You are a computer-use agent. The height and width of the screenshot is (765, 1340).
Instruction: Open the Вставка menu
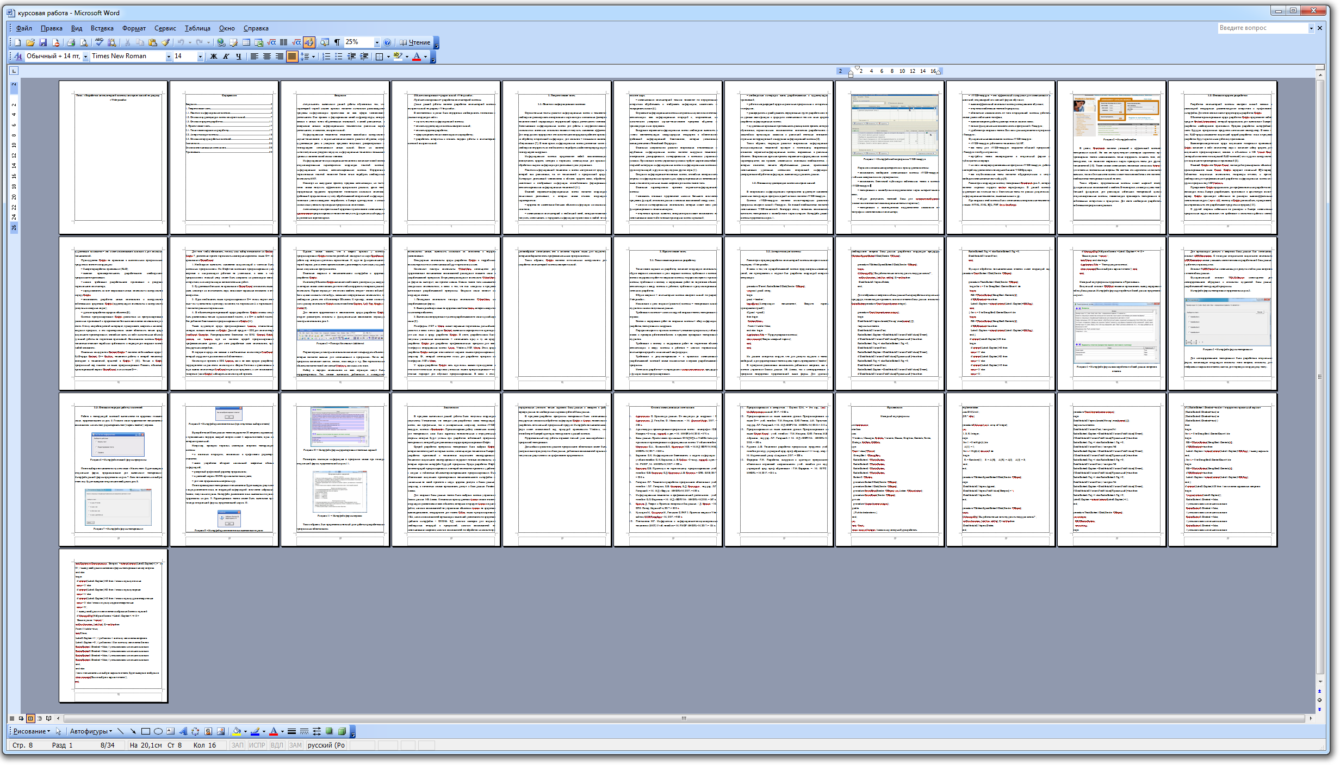coord(102,28)
